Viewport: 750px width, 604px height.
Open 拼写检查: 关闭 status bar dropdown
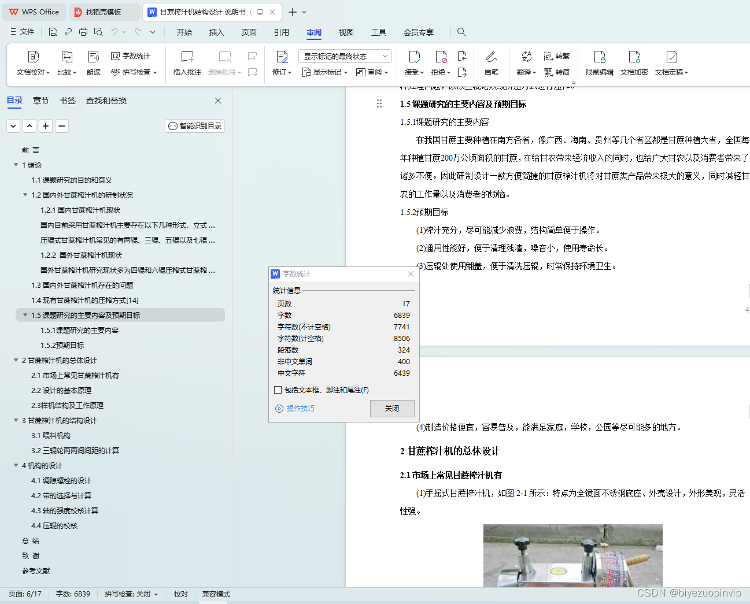click(131, 594)
